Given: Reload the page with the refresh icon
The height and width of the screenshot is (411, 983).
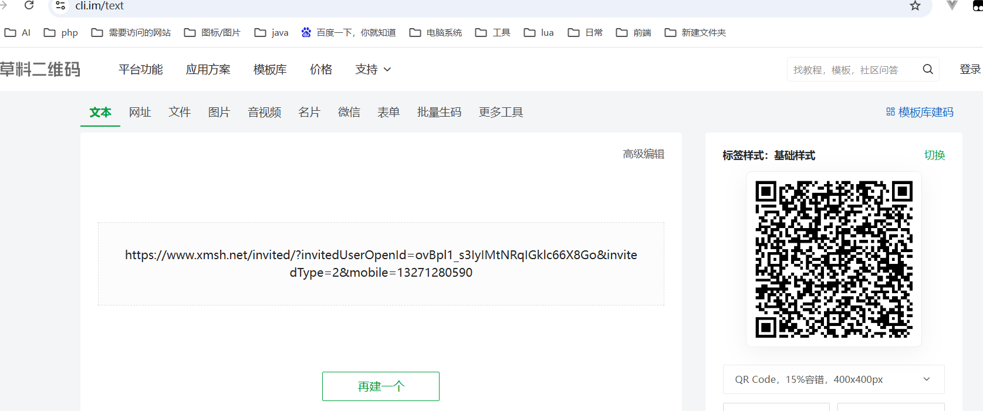Looking at the screenshot, I should [x=29, y=5].
